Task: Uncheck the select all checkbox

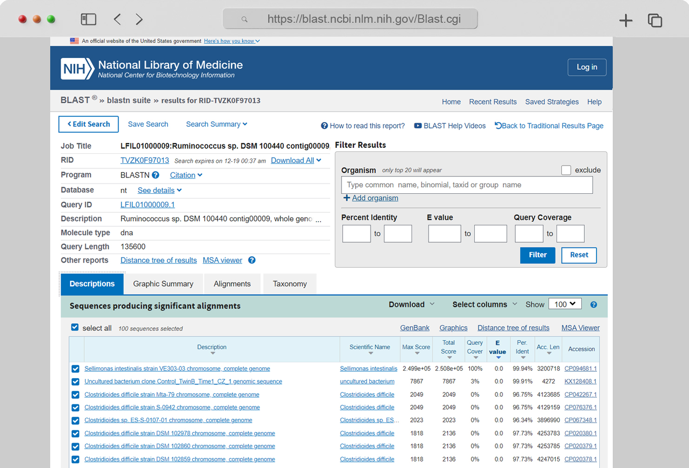Action: [x=75, y=327]
